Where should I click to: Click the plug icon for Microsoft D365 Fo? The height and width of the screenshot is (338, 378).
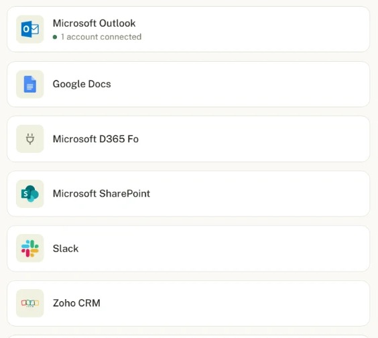[30, 139]
